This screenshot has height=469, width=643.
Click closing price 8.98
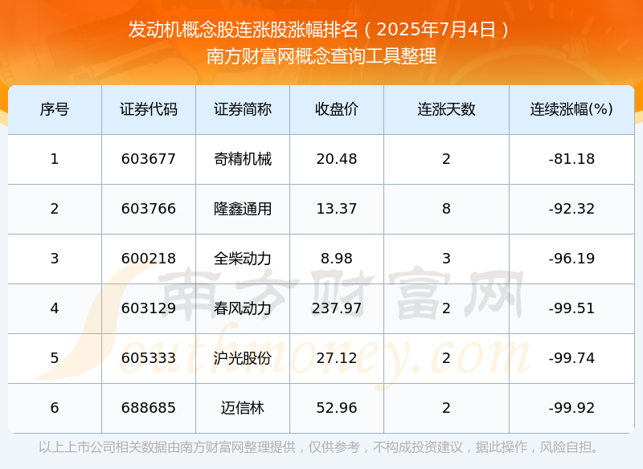(337, 259)
